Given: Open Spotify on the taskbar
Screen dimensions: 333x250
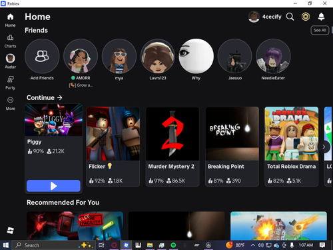Looking at the screenshot, I should [x=173, y=245].
